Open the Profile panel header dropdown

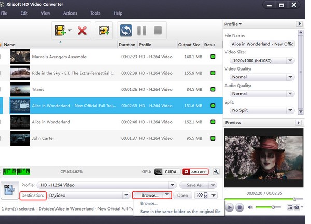(233, 24)
